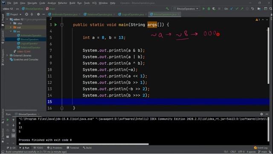This screenshot has width=273, height=154.
Task: Push commits with the green arrow icon
Action: click(242, 9)
